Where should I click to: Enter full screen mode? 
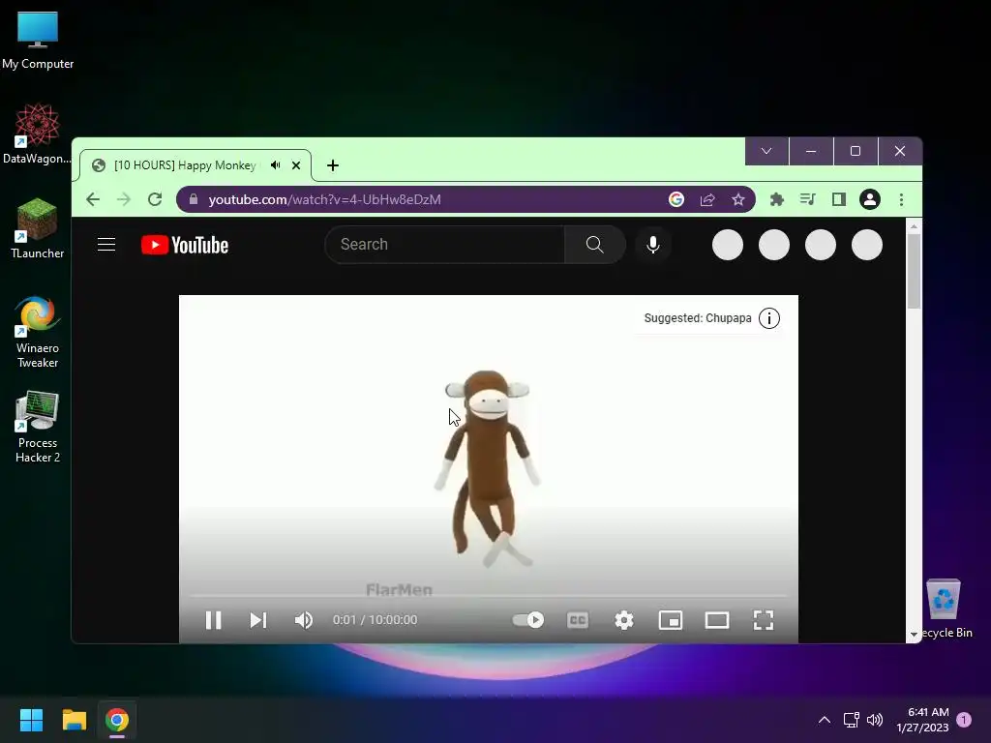point(764,620)
